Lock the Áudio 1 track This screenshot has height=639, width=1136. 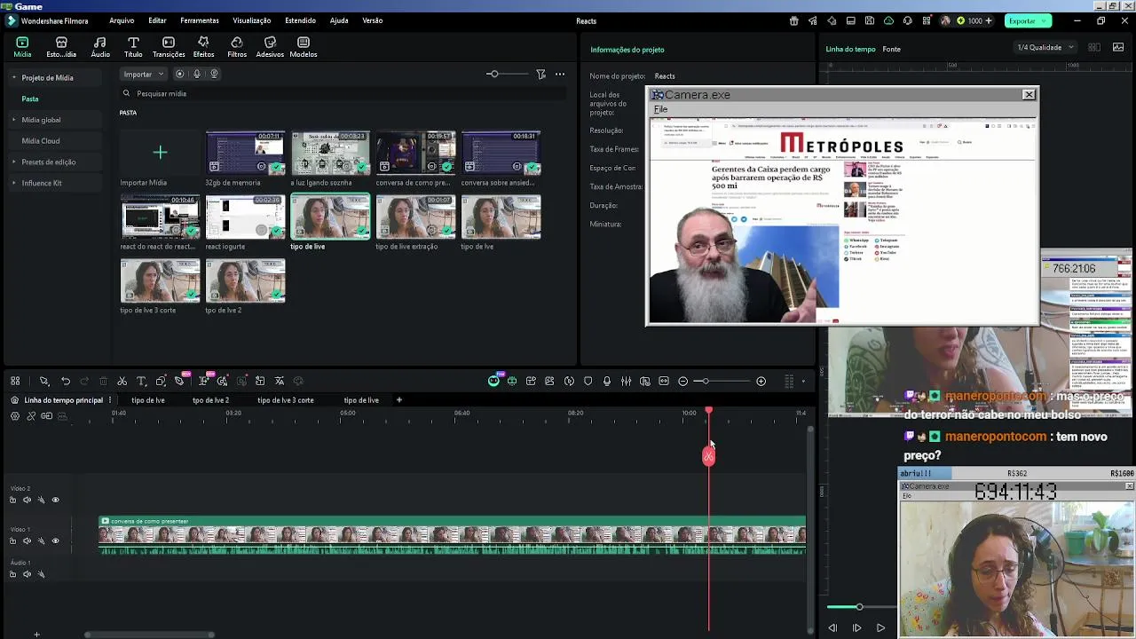point(12,574)
